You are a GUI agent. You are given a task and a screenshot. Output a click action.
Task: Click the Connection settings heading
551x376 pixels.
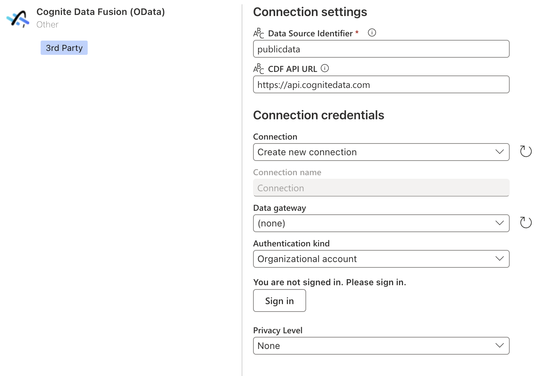pos(310,12)
